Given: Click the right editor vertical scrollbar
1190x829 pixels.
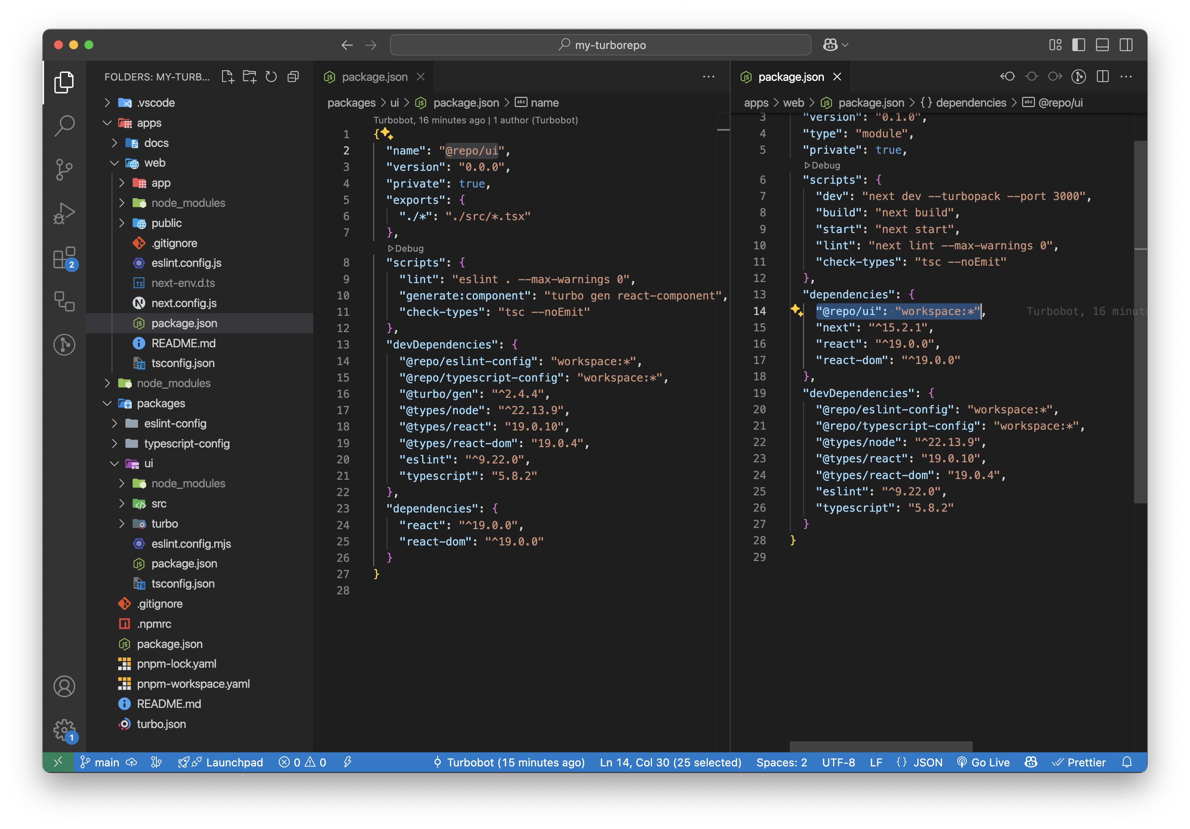Looking at the screenshot, I should (1140, 321).
